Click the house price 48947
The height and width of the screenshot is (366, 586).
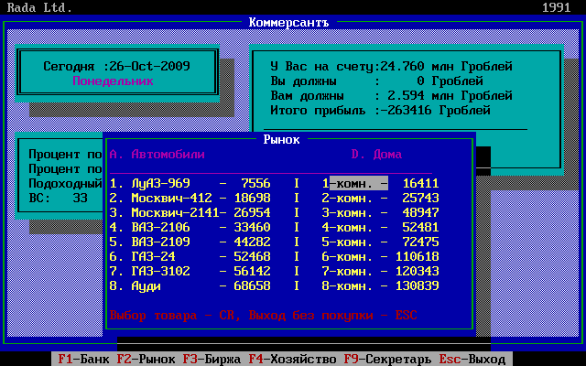421,212
